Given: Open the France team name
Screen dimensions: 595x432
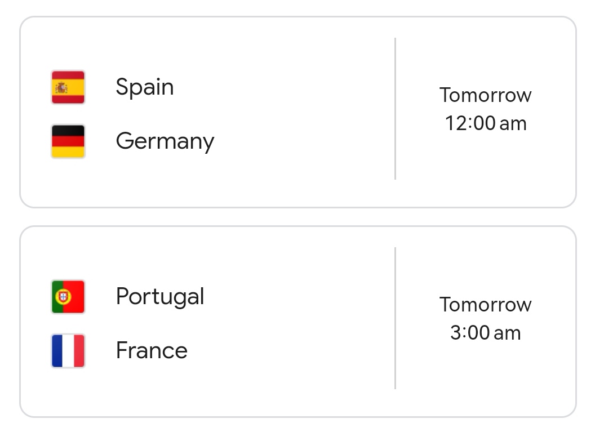Looking at the screenshot, I should [152, 351].
